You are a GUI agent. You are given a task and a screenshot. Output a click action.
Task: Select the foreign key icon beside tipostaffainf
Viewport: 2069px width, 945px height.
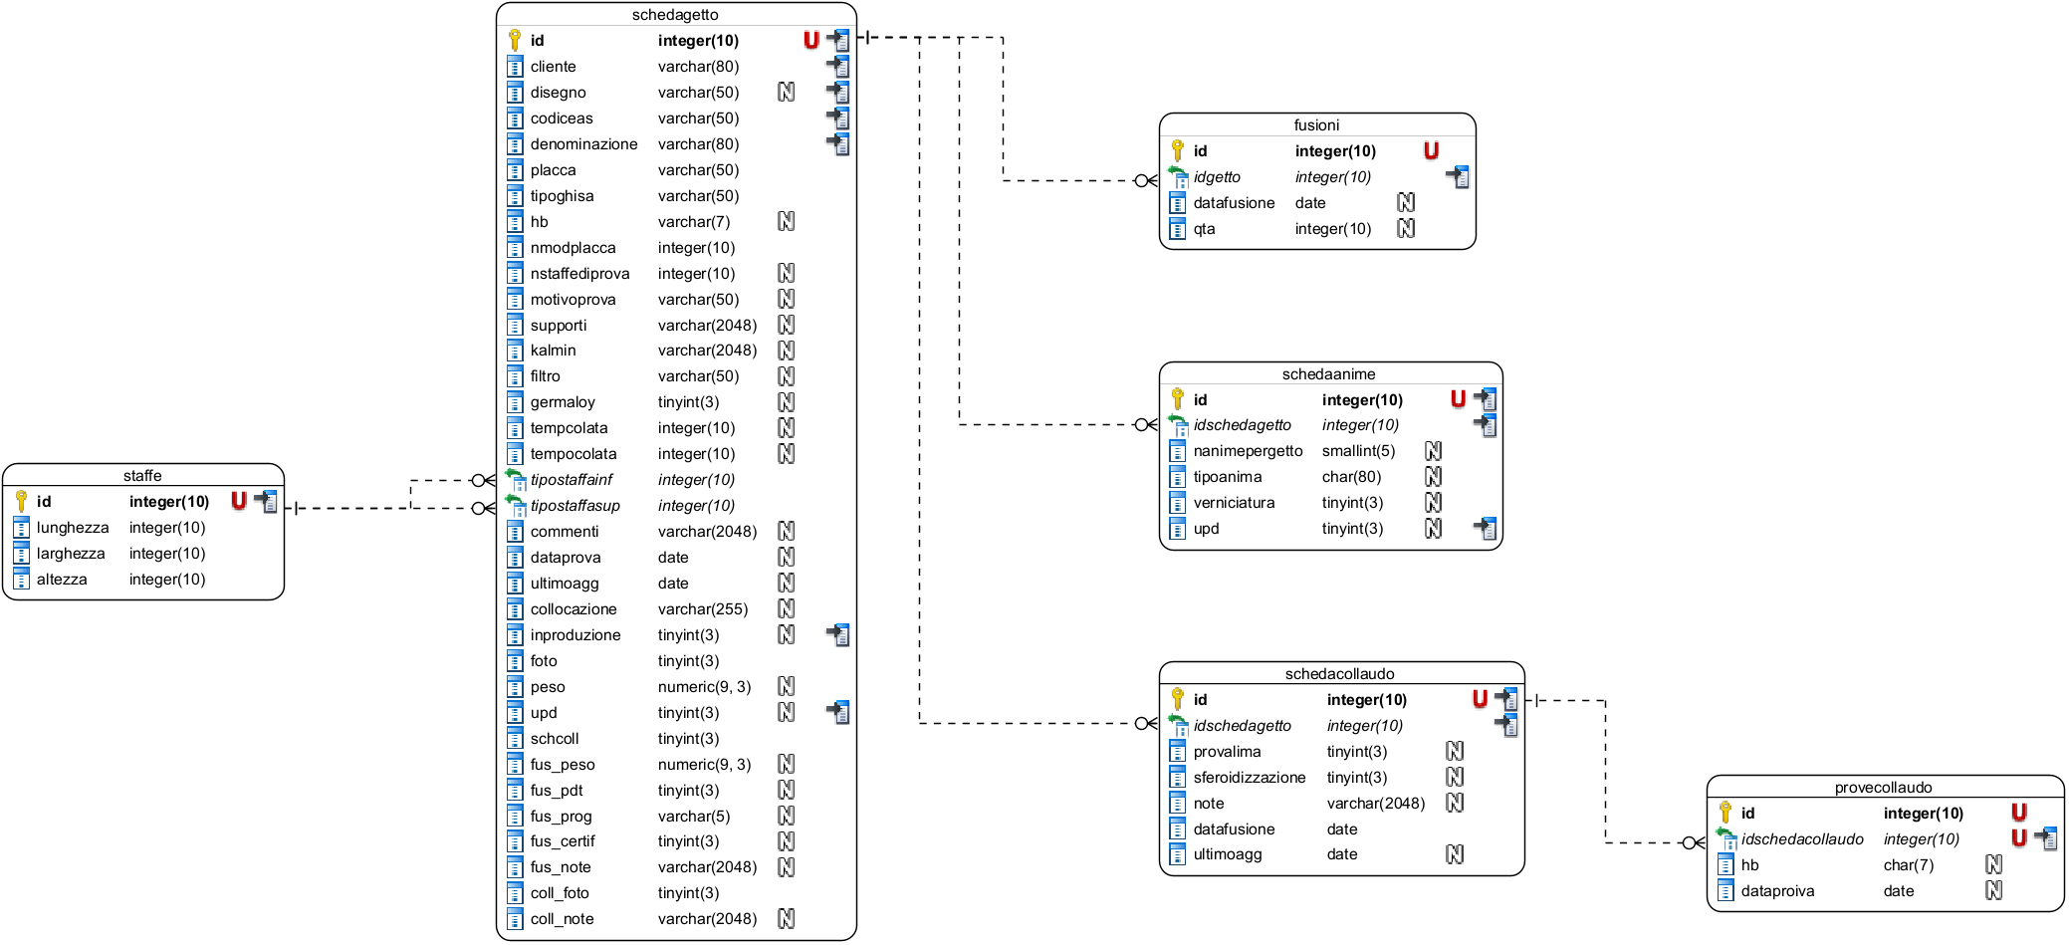pos(515,480)
